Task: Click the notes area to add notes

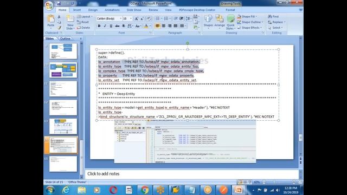Action: coord(191,174)
